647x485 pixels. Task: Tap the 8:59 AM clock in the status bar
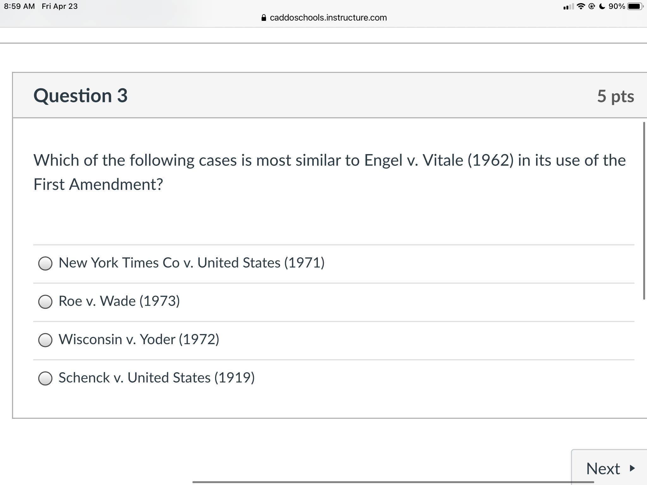[19, 6]
